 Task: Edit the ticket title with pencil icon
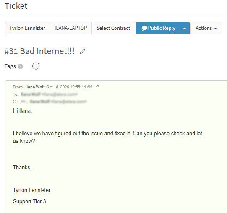(x=82, y=51)
